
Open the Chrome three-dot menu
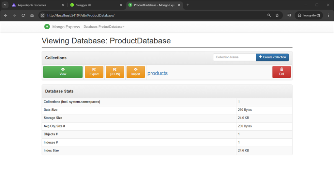coord(328,15)
